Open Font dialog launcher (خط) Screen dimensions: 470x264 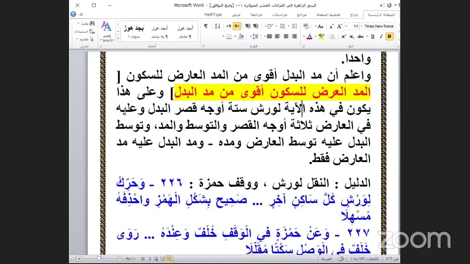303,47
